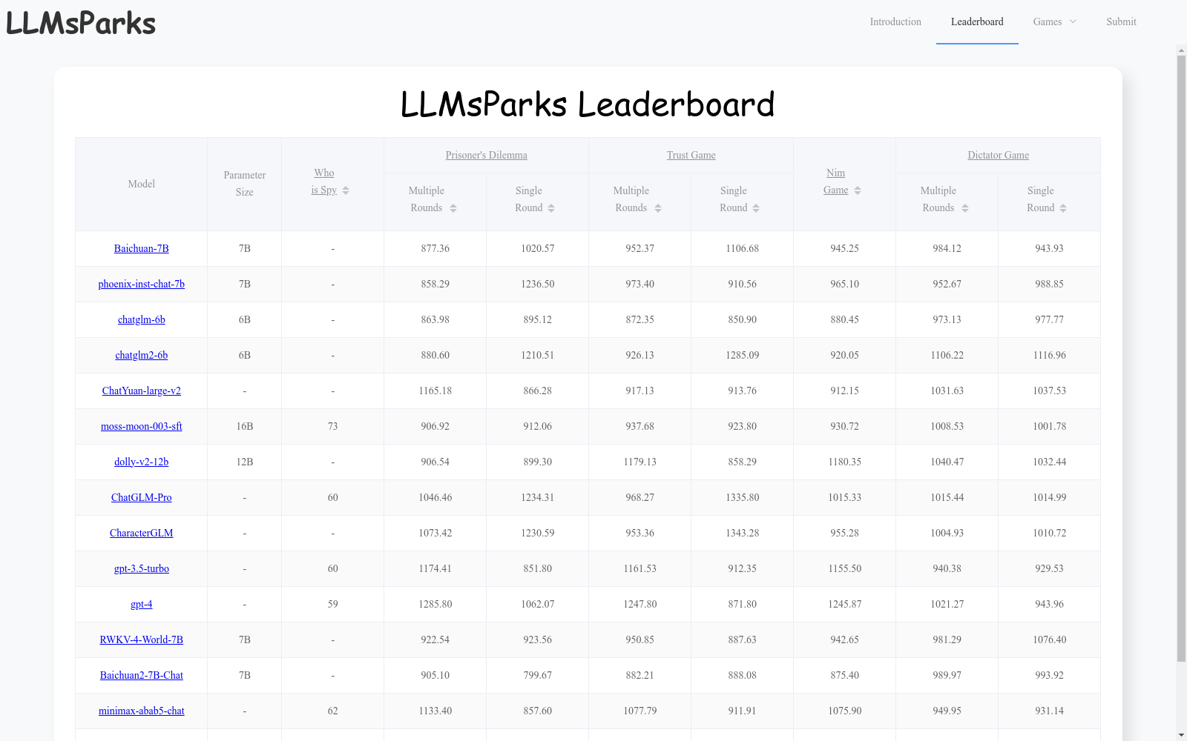The height and width of the screenshot is (741, 1187).
Task: Click the 799.67 cell in Baichuan2-7B-Chat row
Action: click(538, 675)
